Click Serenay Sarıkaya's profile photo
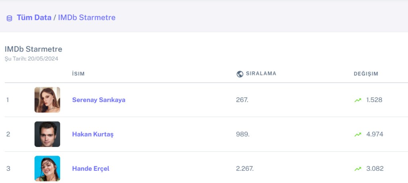 [x=47, y=100]
